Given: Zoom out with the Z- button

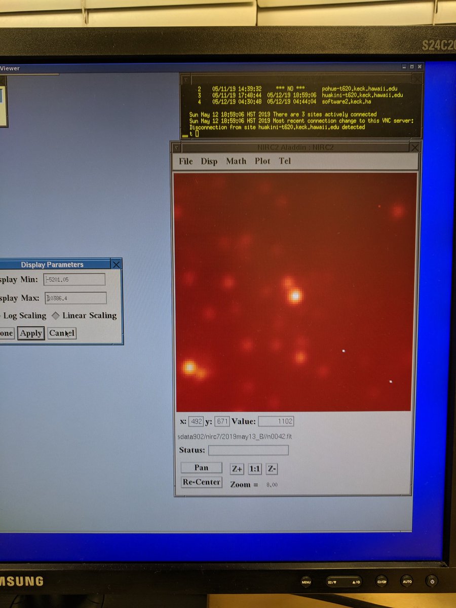Looking at the screenshot, I should [x=272, y=469].
